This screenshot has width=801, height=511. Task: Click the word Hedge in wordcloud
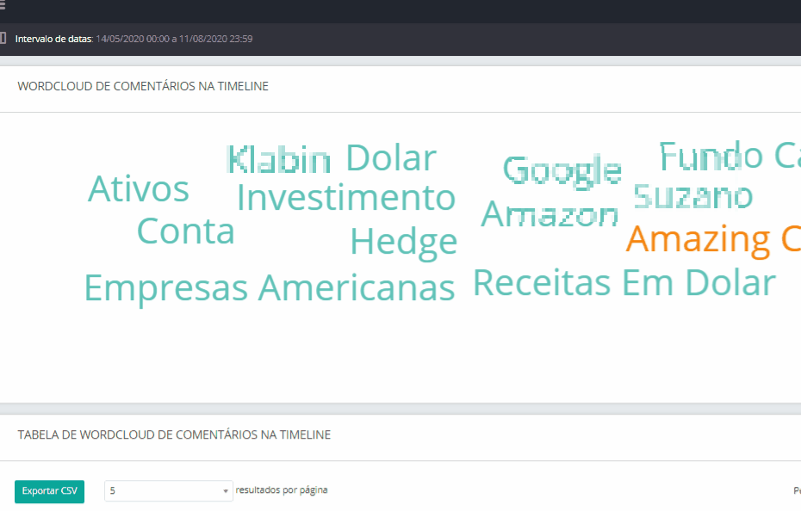[404, 243]
